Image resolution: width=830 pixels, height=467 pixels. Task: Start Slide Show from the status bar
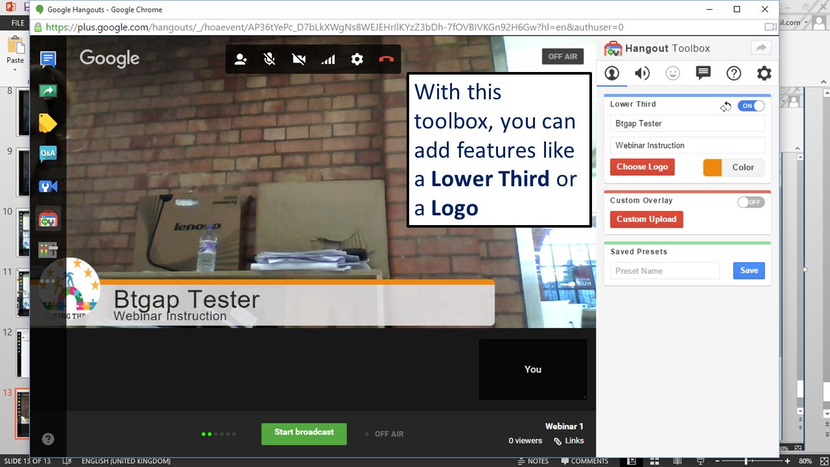click(x=702, y=461)
